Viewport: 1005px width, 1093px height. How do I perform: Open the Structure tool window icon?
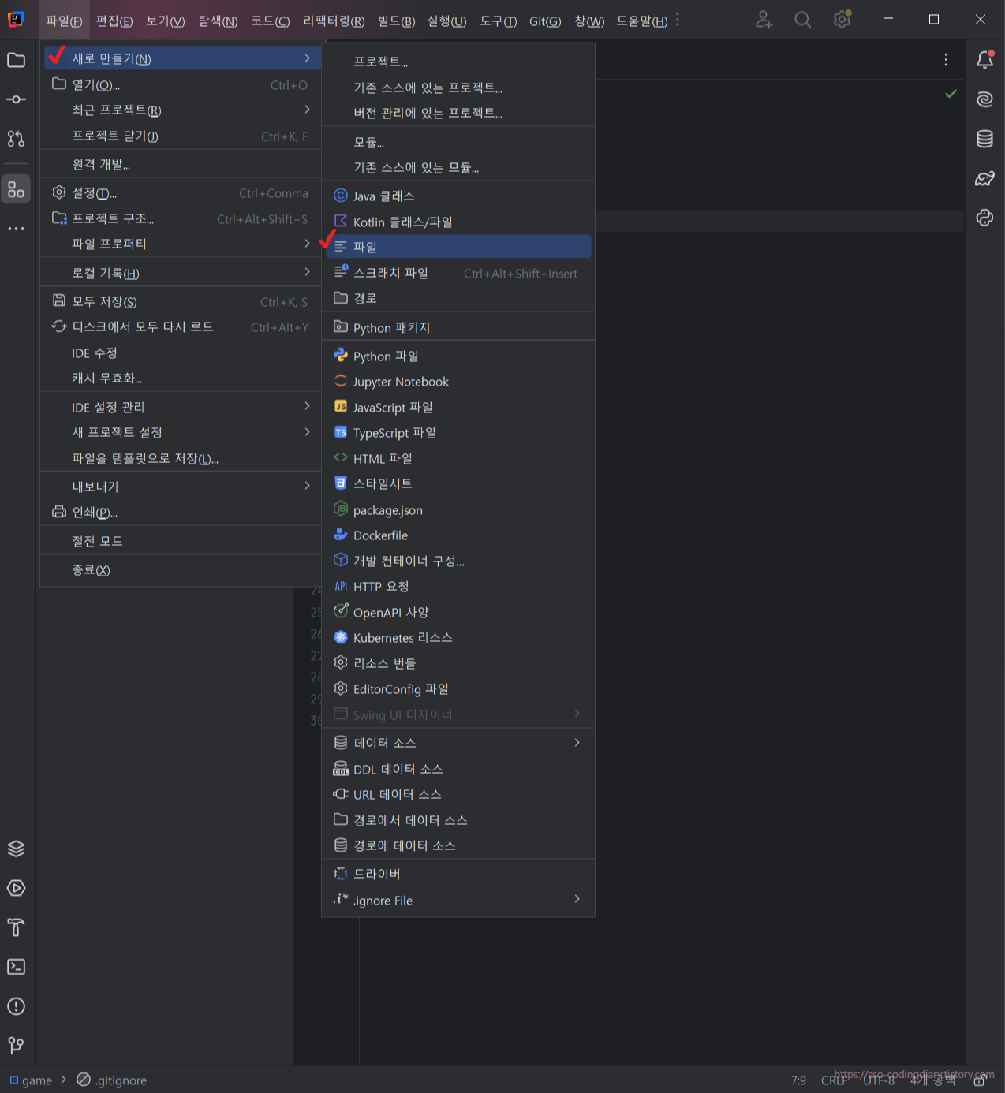16,189
